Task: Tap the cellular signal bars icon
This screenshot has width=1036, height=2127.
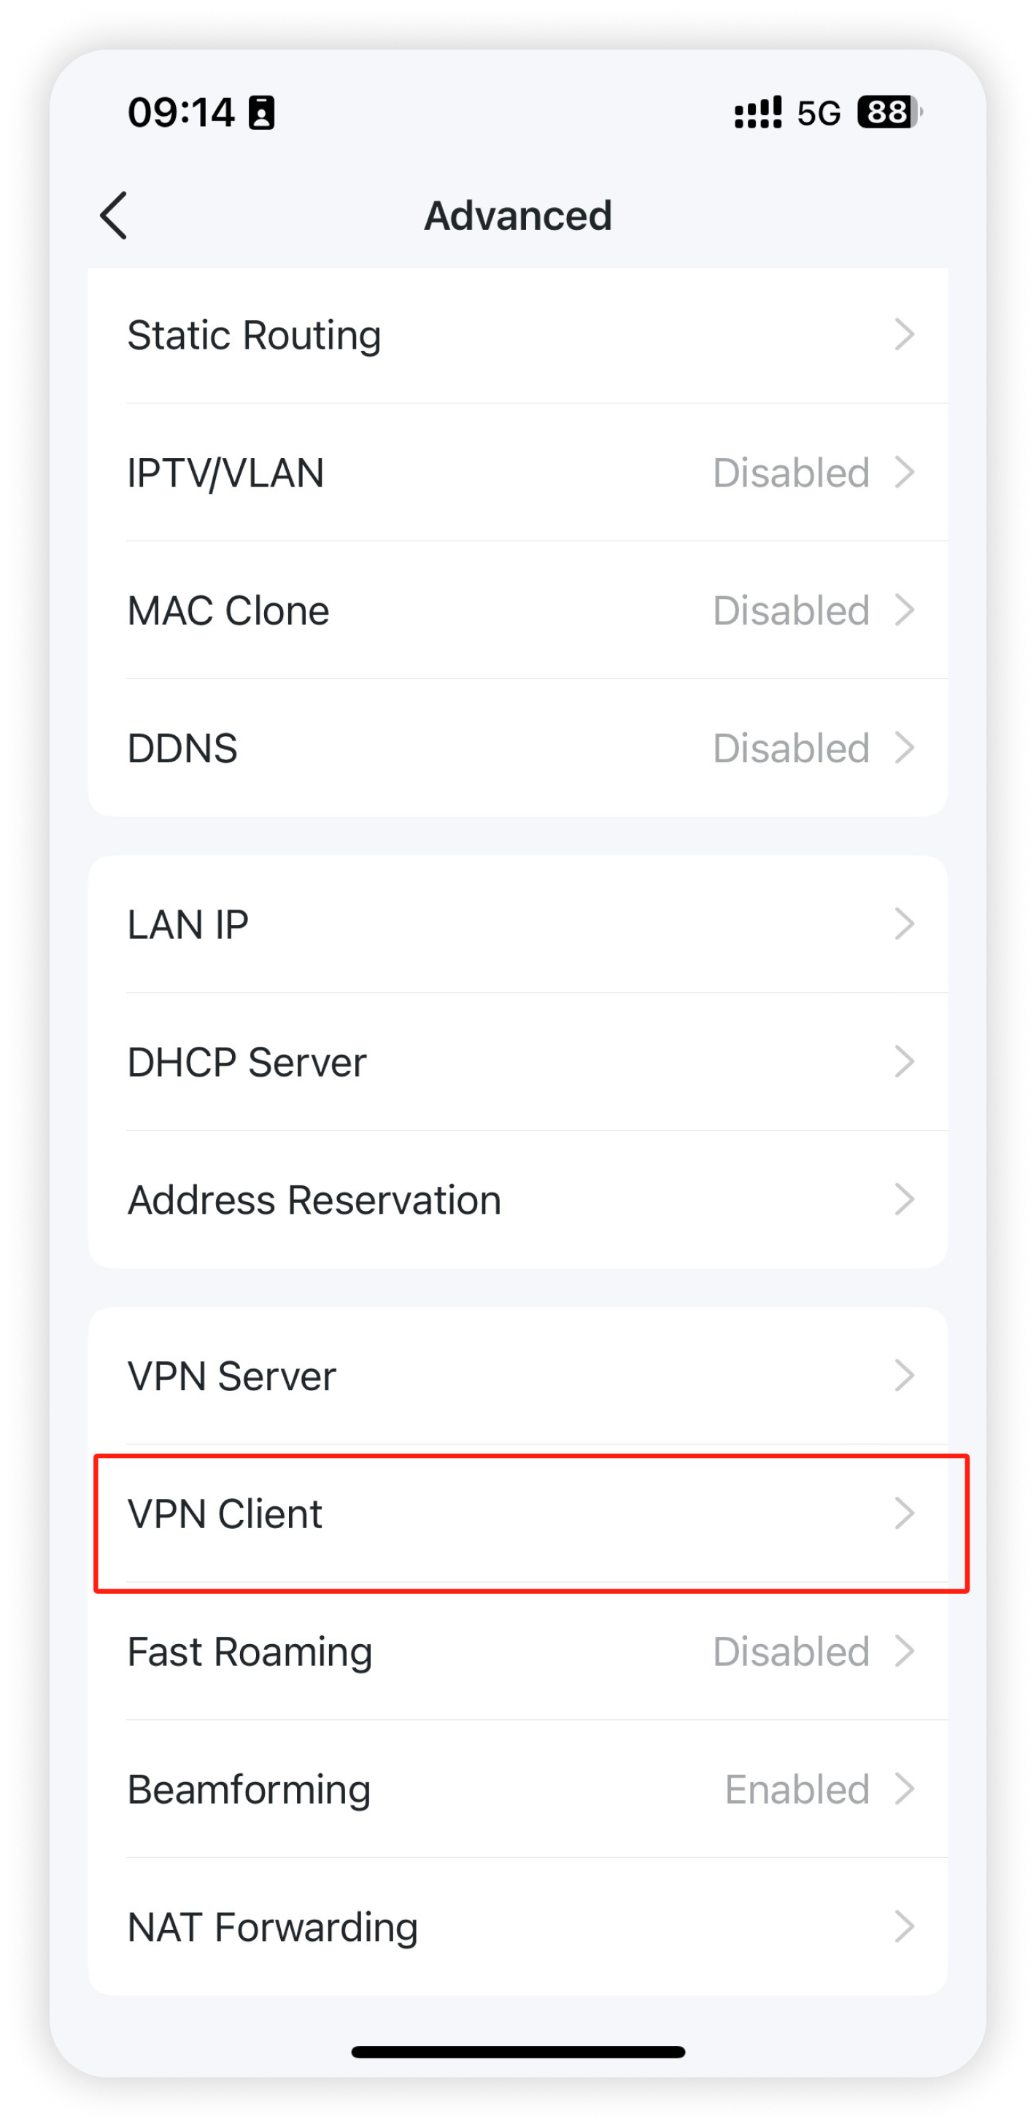Action: 757,112
